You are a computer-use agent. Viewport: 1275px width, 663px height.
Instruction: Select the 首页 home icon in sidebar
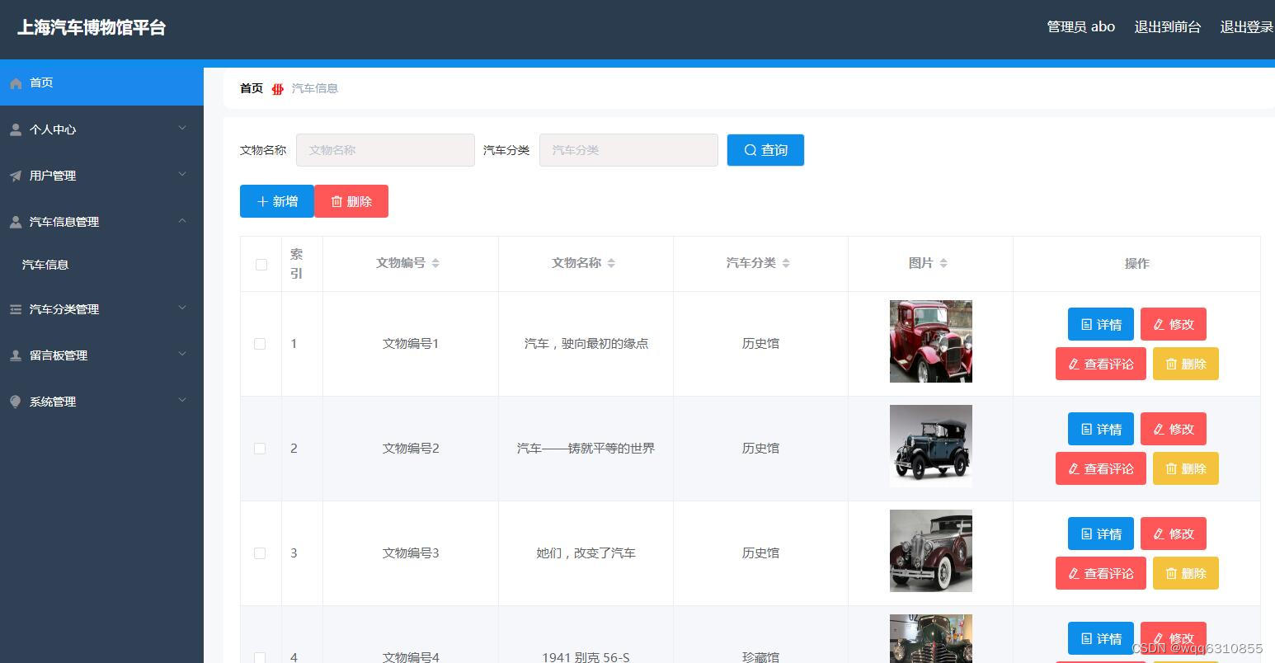pos(15,82)
